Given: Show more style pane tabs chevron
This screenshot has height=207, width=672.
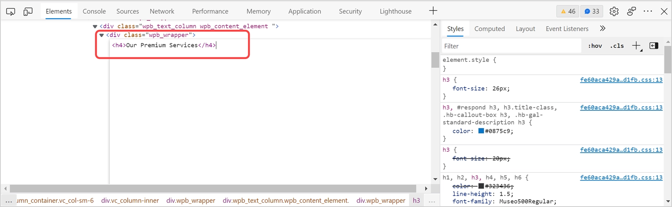Looking at the screenshot, I should 602,29.
